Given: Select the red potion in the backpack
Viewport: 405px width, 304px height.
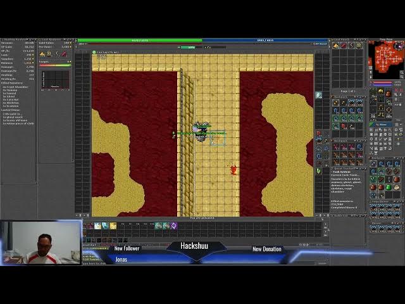Looking at the screenshot, I should (374, 187).
